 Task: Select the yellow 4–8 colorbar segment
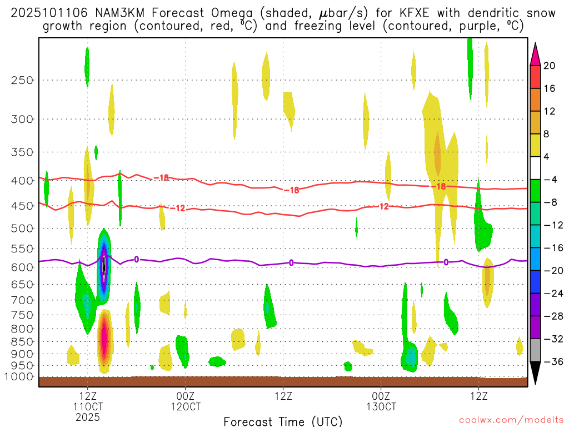pyautogui.click(x=535, y=145)
